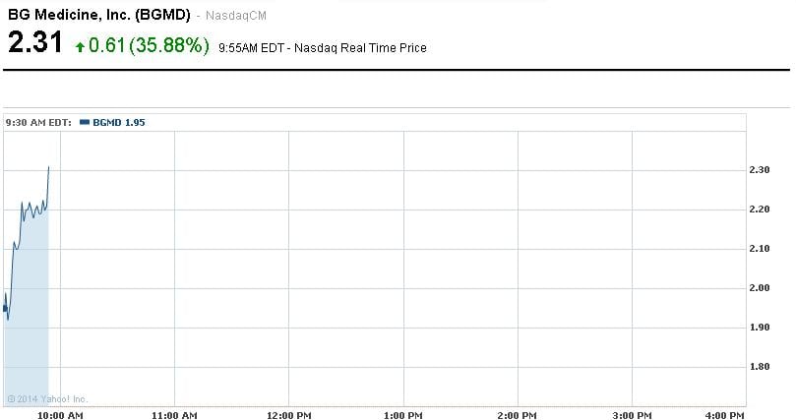Click the 2.30 price axis label
Screen dimensions: 796x420
pos(762,170)
